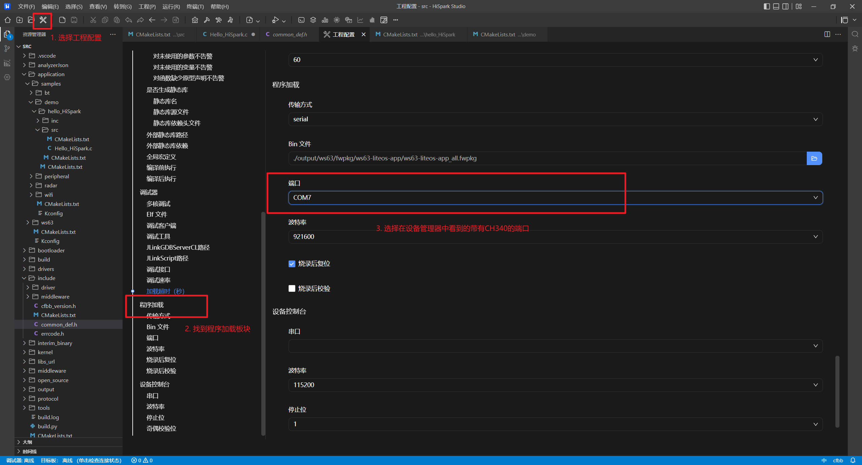
Task: Click the Bin file path input field
Action: tap(547, 158)
